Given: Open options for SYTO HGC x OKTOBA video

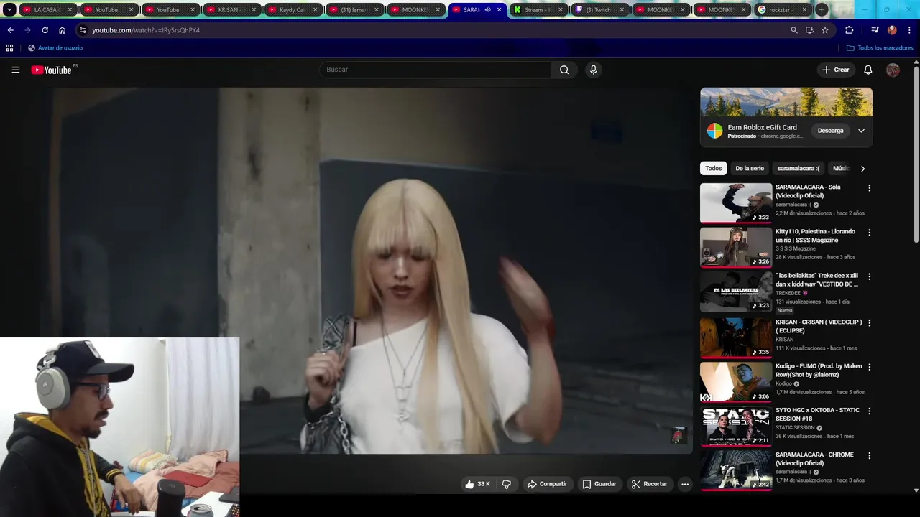Looking at the screenshot, I should 869,411.
